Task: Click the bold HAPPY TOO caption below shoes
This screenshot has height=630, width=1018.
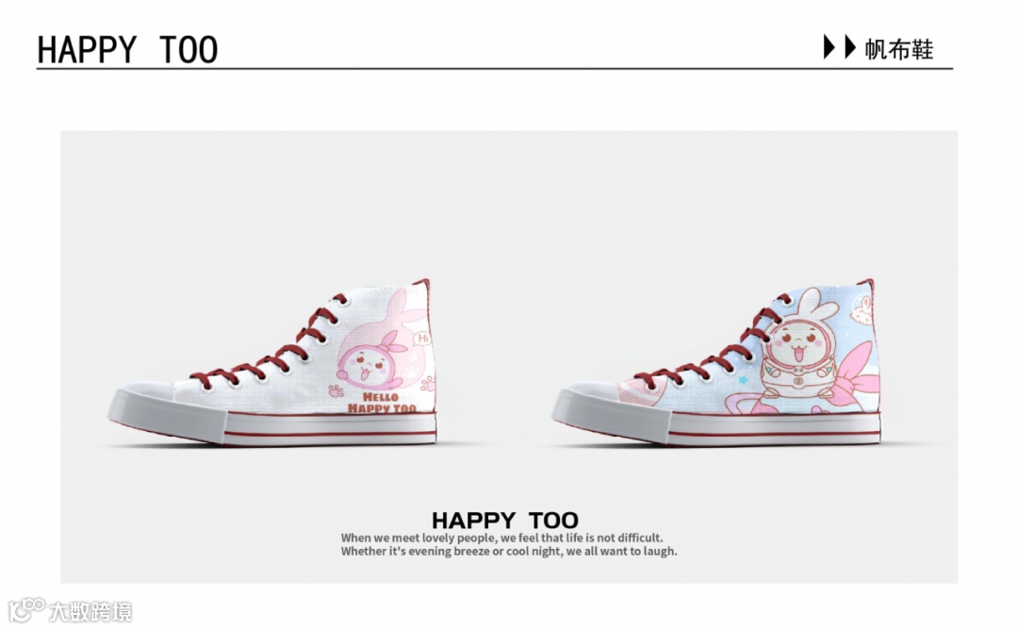Action: click(504, 521)
